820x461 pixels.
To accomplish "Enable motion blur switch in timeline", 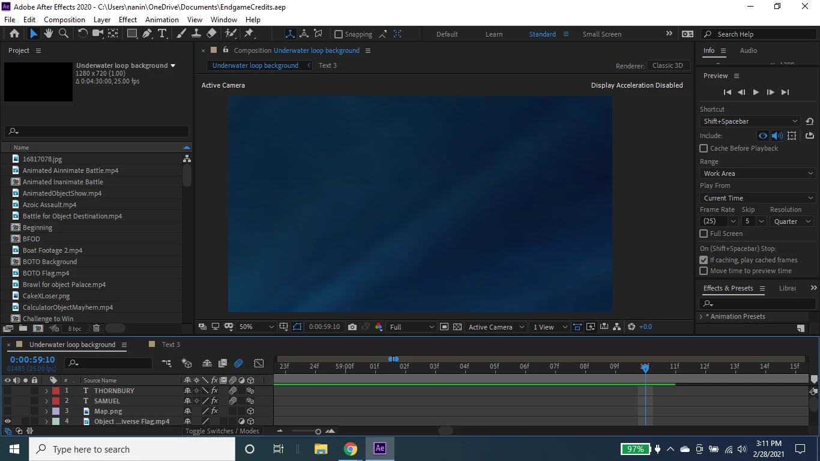I will (238, 363).
